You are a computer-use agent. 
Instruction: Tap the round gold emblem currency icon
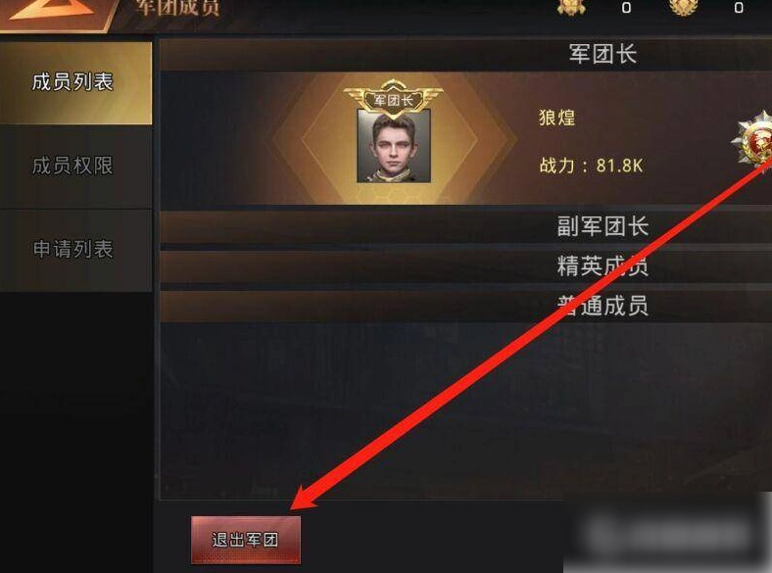[684, 7]
